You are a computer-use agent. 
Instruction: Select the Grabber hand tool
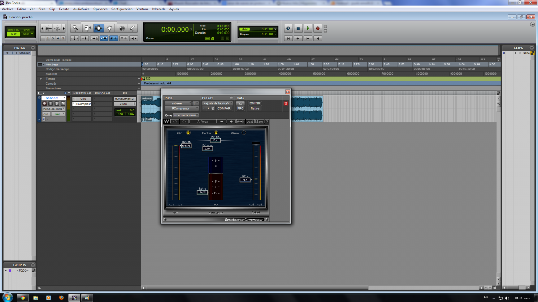[x=110, y=28]
